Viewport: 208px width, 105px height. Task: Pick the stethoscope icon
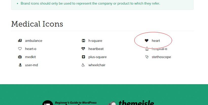pyautogui.click(x=147, y=57)
